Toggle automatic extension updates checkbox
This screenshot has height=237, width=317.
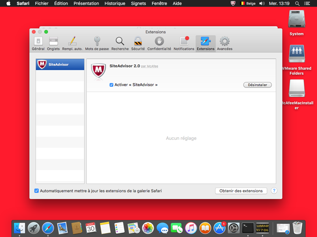[x=36, y=191]
